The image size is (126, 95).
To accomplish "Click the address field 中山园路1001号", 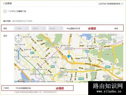I will point(86,28).
